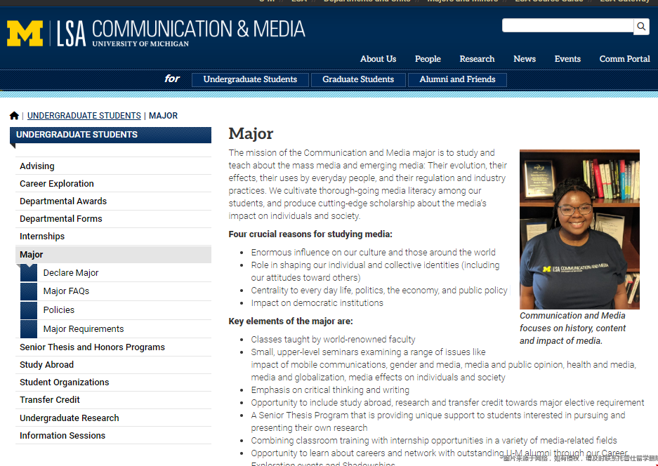Click 'Emphasis on critical thinking and writing' bullet
The width and height of the screenshot is (658, 466).
tap(330, 390)
